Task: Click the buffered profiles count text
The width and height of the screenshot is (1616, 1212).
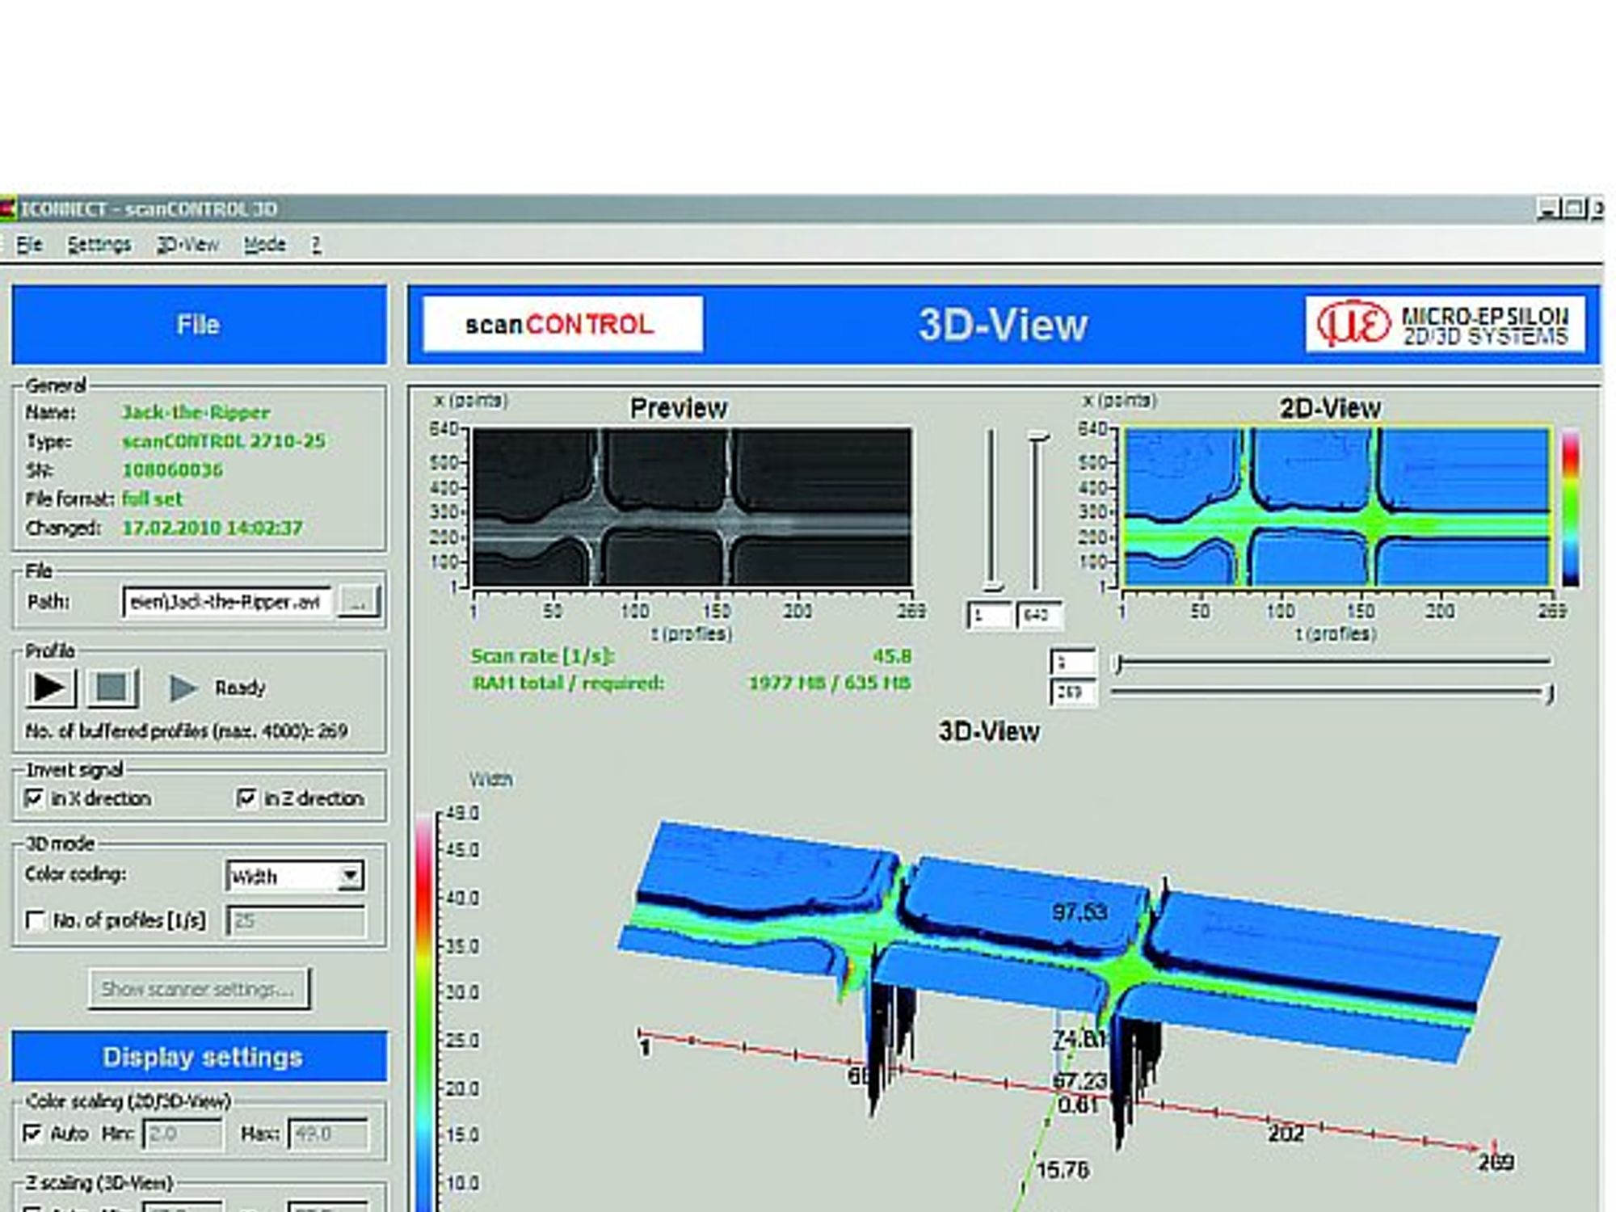Action: (x=187, y=731)
